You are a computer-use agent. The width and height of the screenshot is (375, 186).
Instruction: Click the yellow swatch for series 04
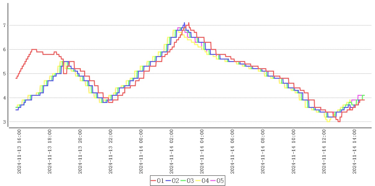coord(198,181)
